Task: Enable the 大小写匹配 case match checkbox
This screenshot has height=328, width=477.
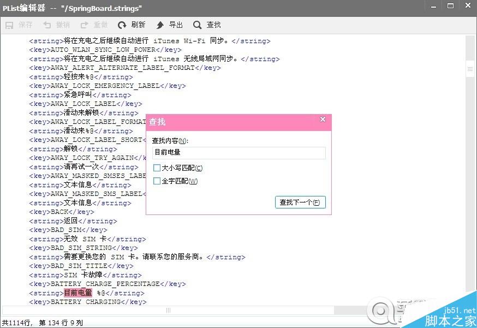Action: (x=157, y=168)
